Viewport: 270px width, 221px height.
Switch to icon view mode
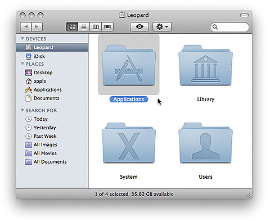[72, 27]
